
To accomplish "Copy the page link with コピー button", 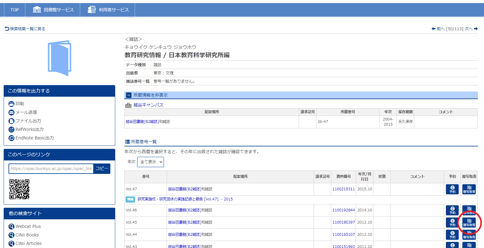I will pyautogui.click(x=102, y=168).
